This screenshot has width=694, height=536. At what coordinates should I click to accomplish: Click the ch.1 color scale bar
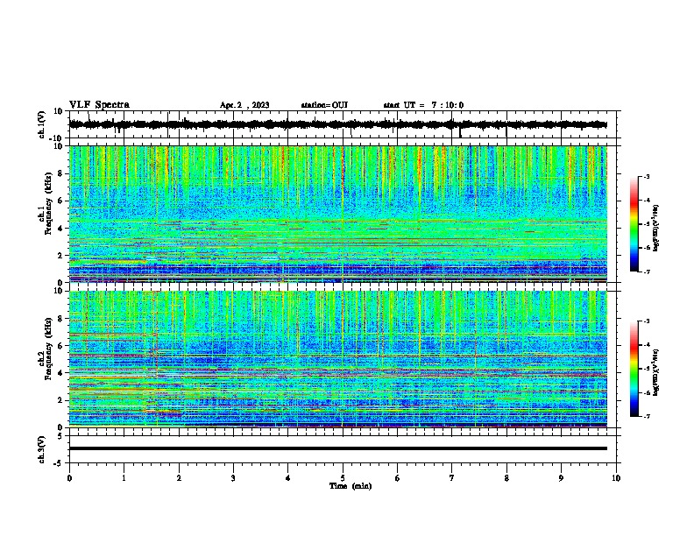pos(634,224)
